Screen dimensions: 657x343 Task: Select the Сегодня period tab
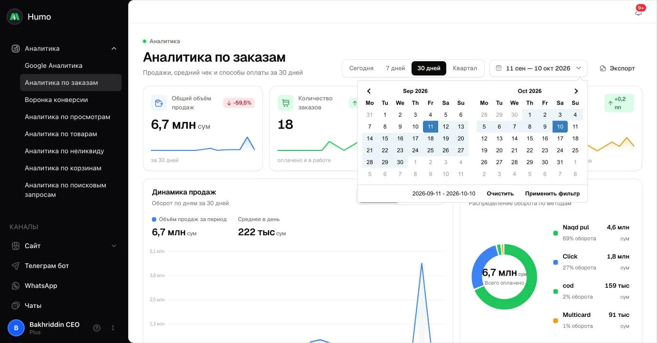361,68
